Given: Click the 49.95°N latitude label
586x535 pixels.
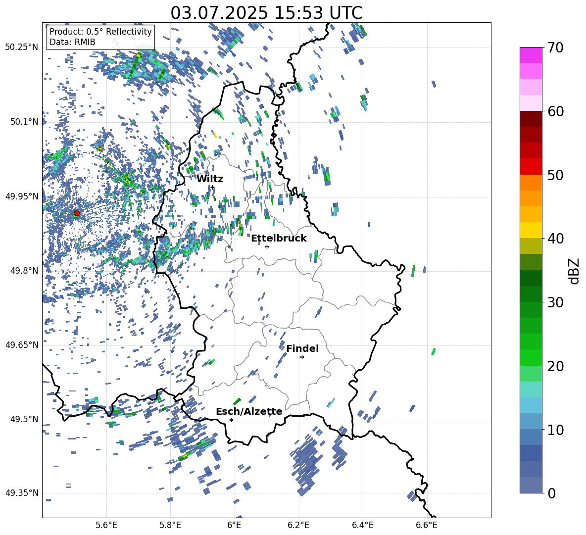Looking at the screenshot, I should 22,196.
